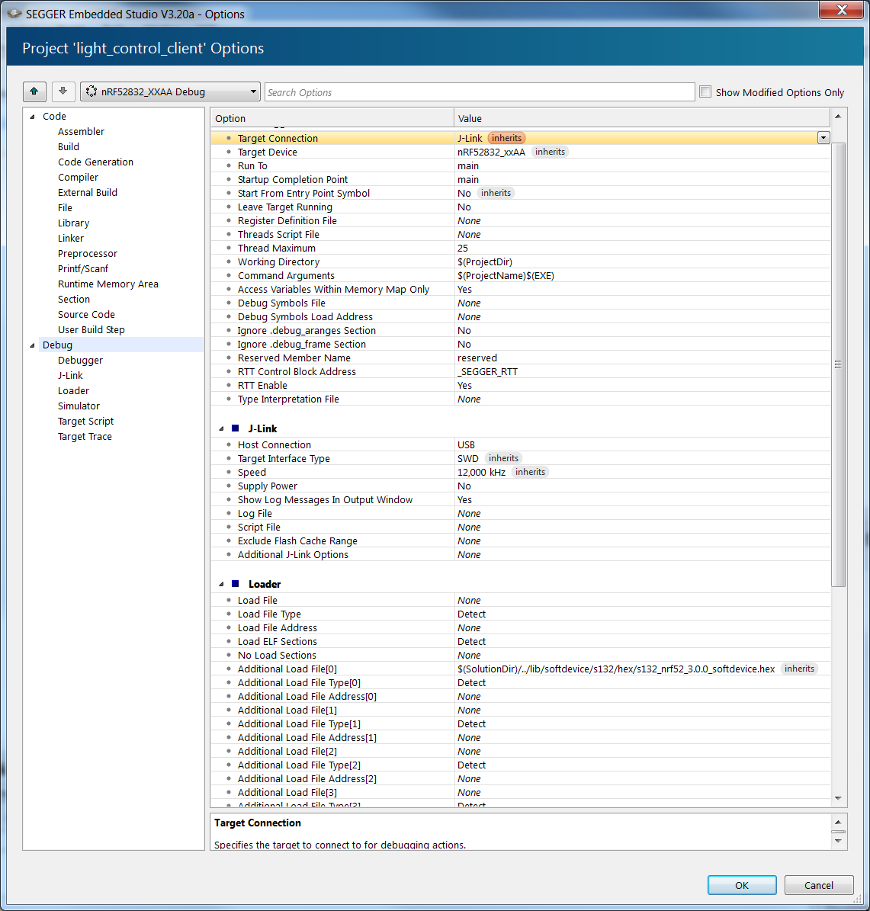Click the inherits badge on Target Connection
Viewport: 870px width, 911px height.
[506, 138]
